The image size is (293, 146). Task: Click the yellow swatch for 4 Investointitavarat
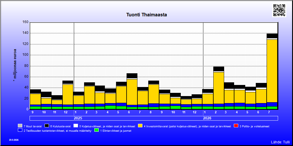[x=140, y=126]
